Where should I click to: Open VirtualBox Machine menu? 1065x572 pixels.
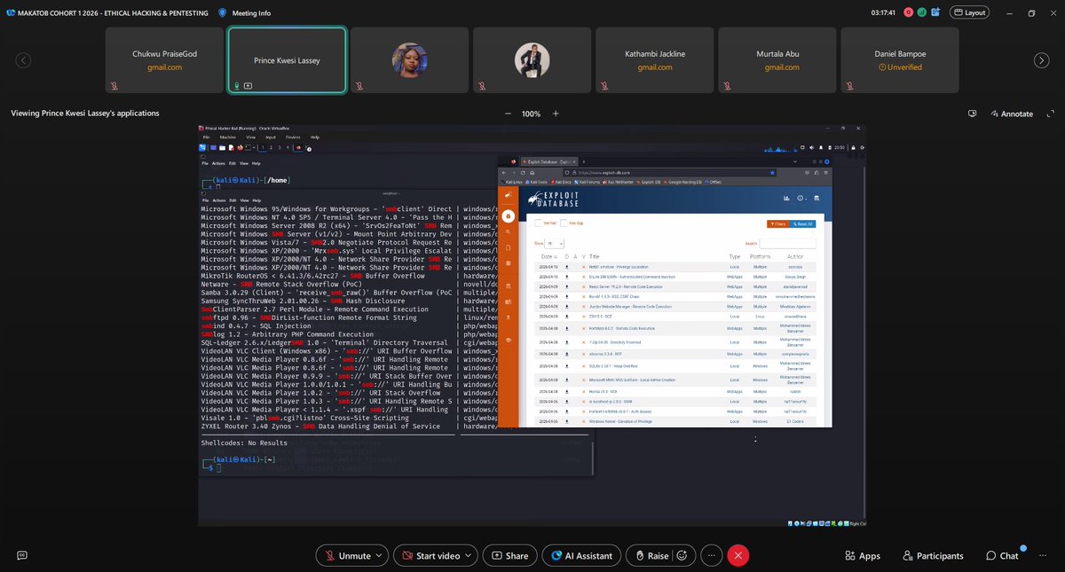227,137
